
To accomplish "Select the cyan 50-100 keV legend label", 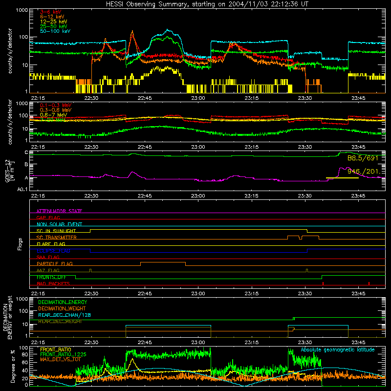I will pos(55,31).
